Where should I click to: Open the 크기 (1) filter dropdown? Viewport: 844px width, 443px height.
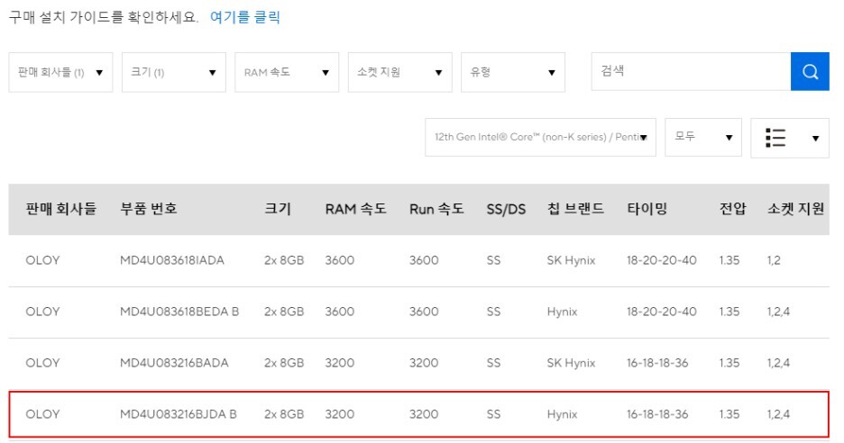174,72
